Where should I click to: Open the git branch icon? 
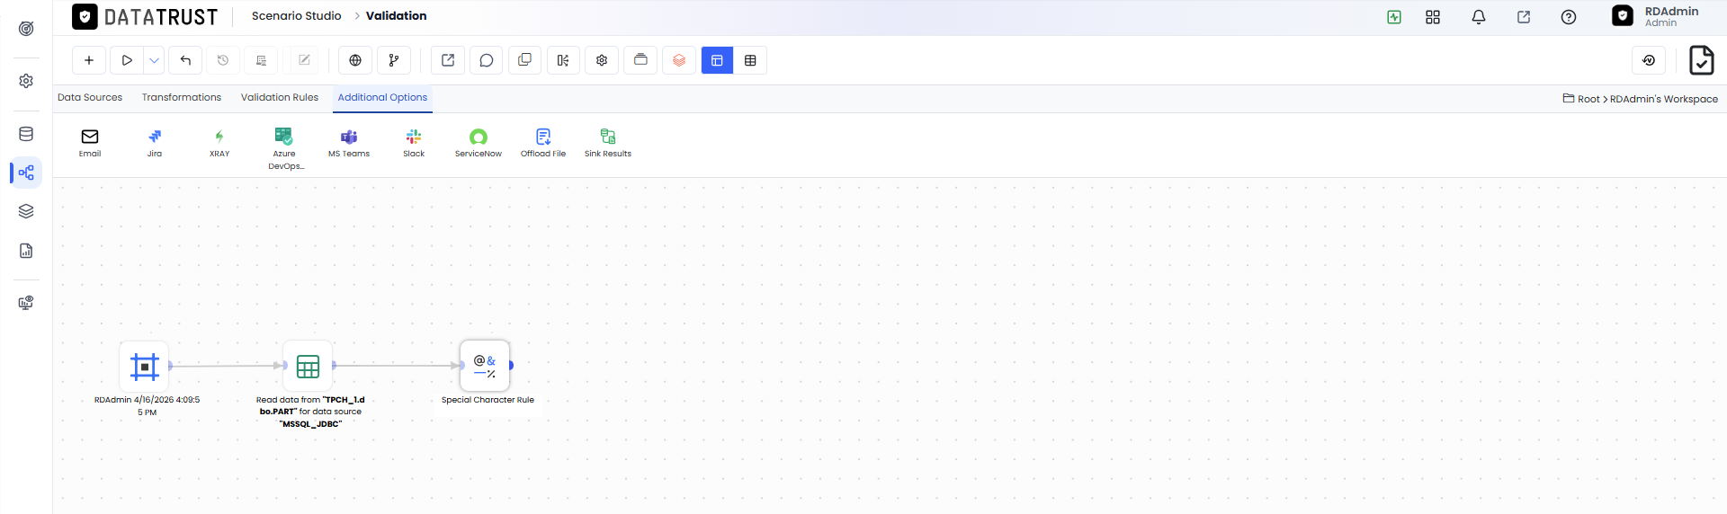(x=394, y=60)
